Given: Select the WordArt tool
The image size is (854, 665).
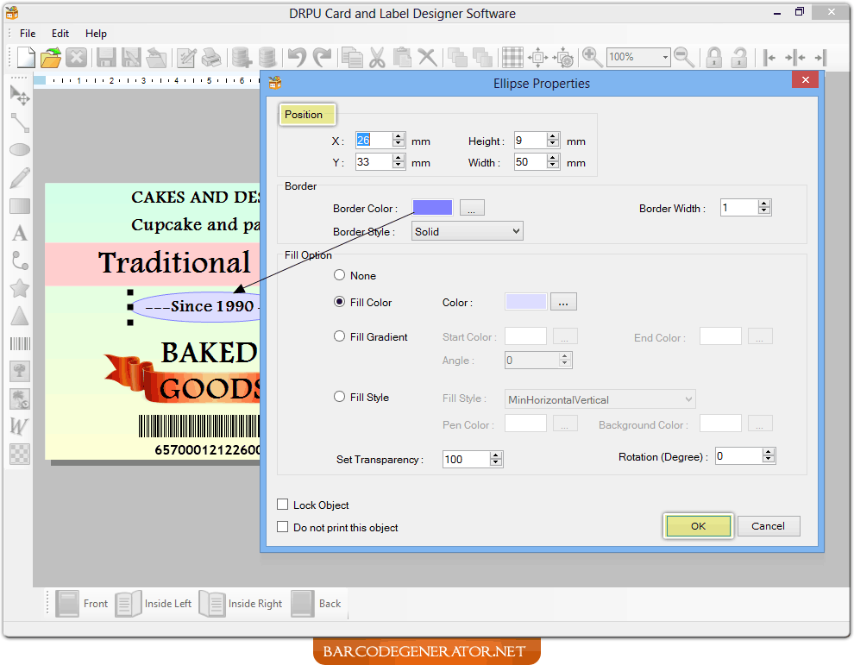Looking at the screenshot, I should point(19,425).
